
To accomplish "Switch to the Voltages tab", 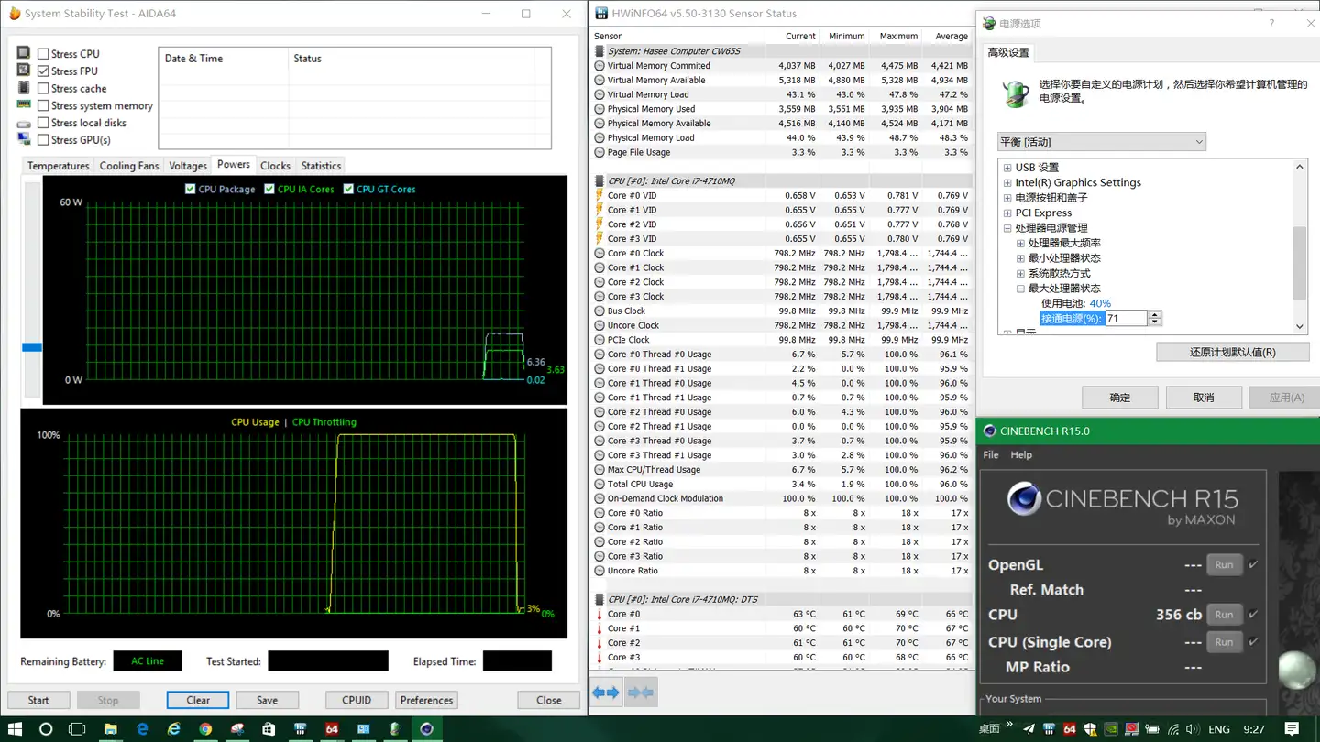I will click(x=188, y=166).
